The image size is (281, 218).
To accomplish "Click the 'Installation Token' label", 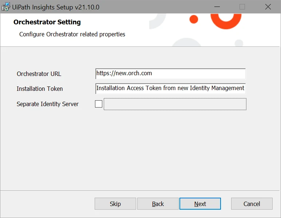I will [40, 89].
